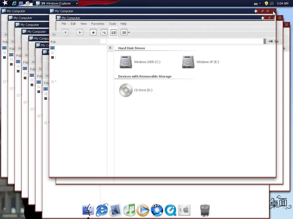Click the keyboard icon in the system tray
Screen dimensions: 293x219
(256, 3)
